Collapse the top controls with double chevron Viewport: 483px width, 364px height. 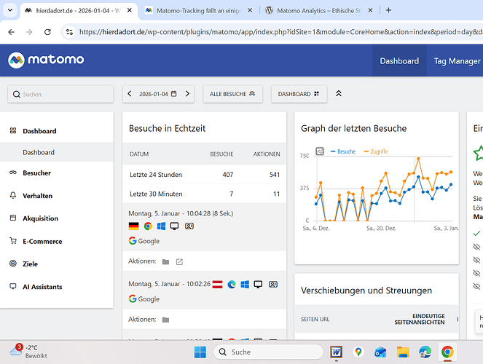pos(339,94)
